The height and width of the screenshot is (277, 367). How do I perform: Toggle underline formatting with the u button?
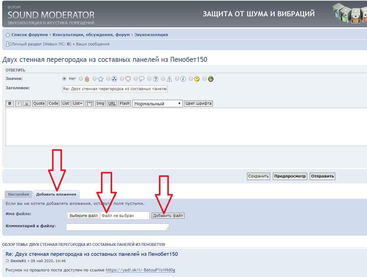pos(26,104)
